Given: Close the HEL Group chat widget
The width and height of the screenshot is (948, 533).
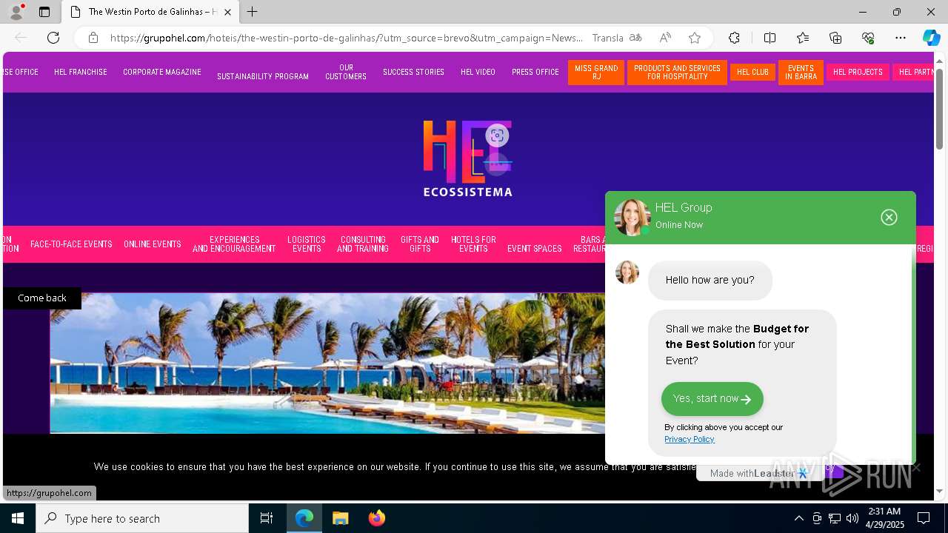Looking at the screenshot, I should click(x=889, y=217).
